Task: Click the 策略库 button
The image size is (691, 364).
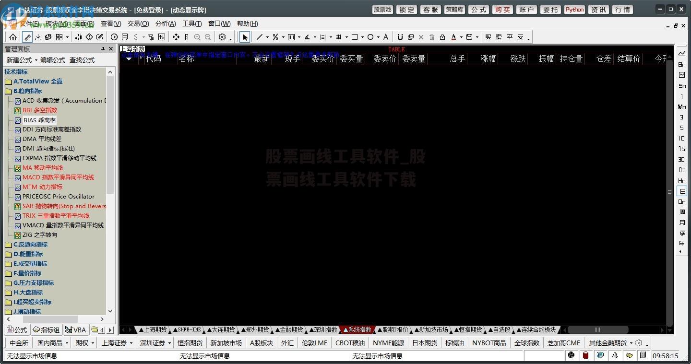Action: coord(454,10)
